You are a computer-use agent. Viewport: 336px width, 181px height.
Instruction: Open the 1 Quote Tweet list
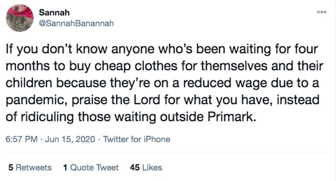(91, 168)
